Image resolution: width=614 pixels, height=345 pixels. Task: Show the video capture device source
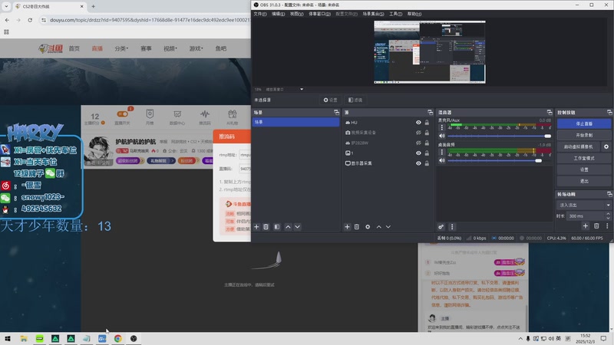(x=418, y=133)
